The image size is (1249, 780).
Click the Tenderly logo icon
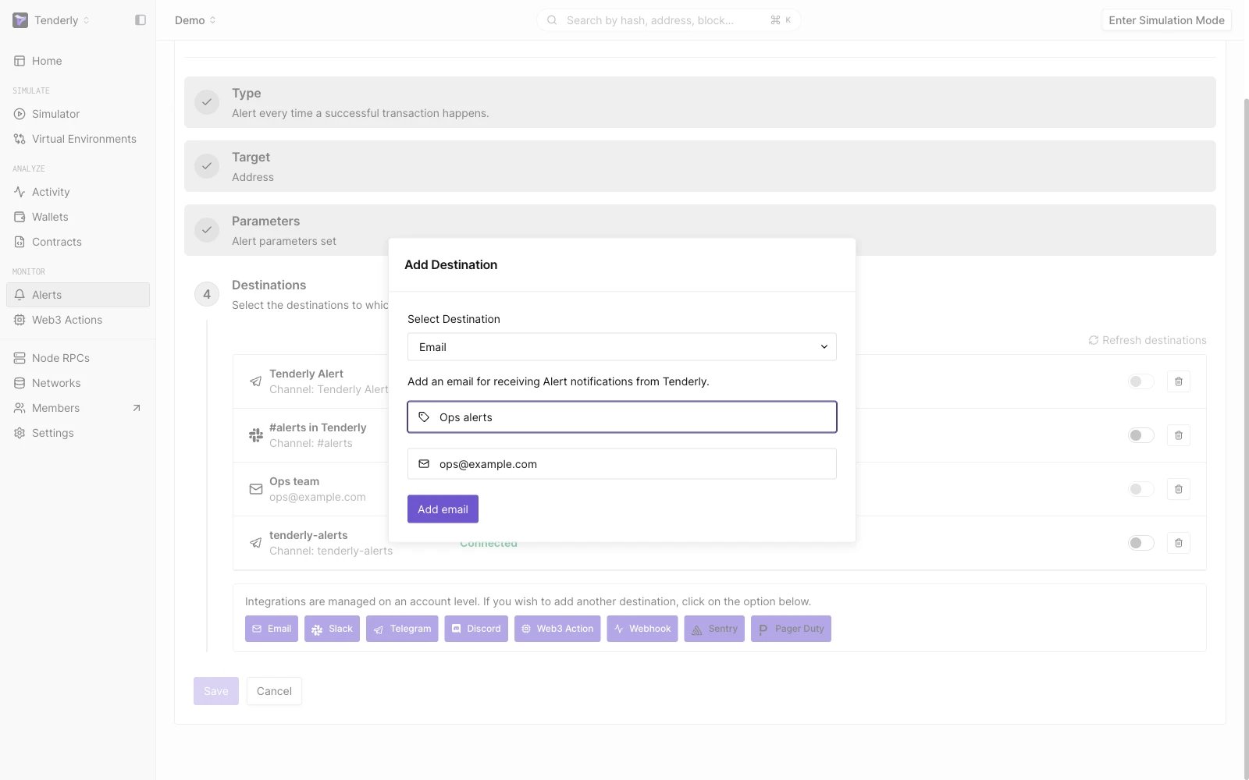[20, 20]
